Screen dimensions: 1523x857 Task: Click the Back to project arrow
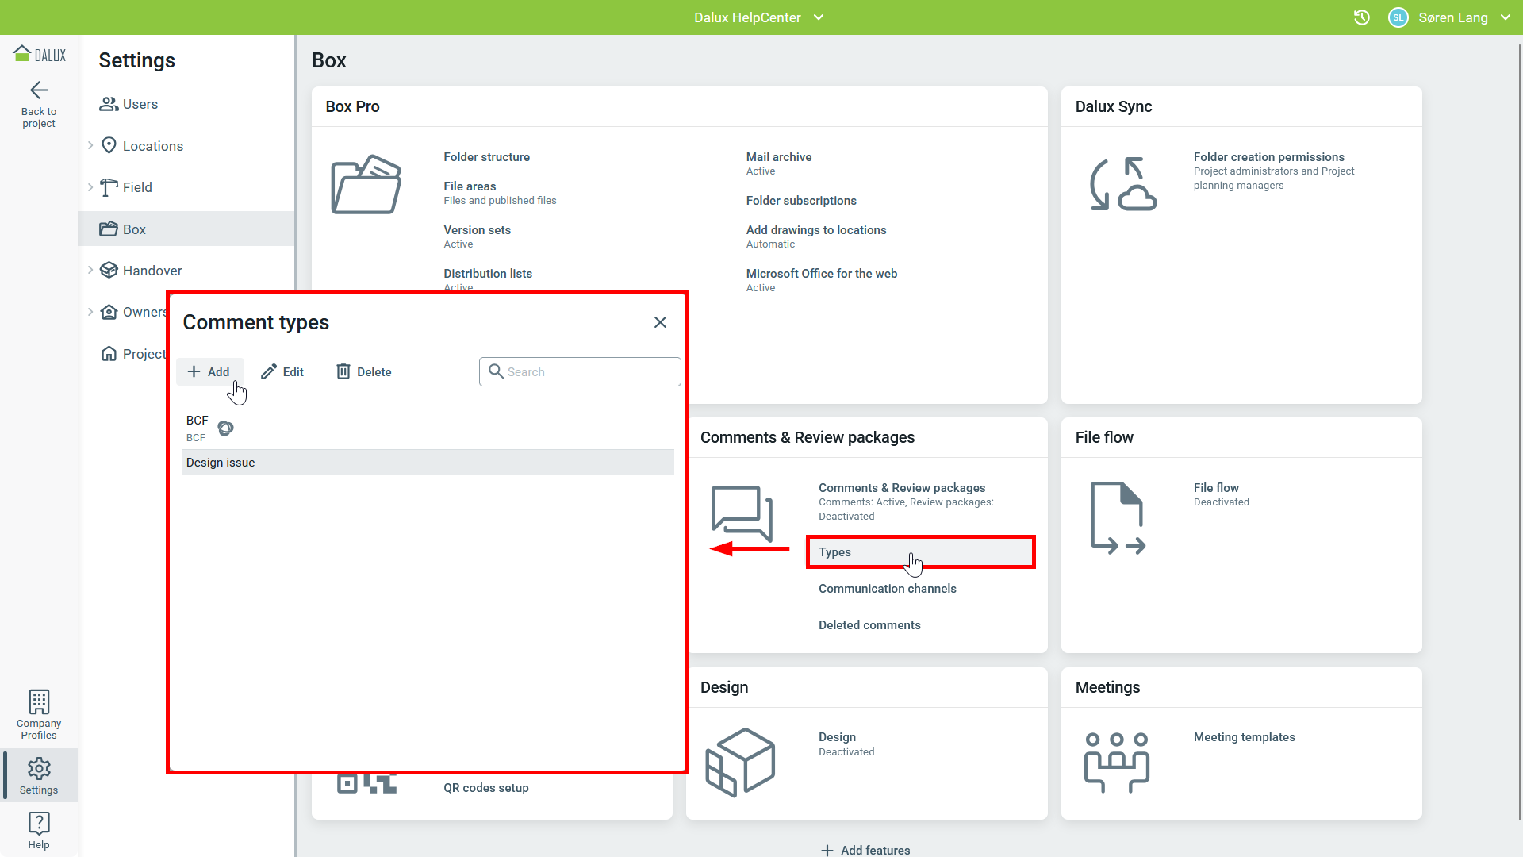pyautogui.click(x=39, y=90)
